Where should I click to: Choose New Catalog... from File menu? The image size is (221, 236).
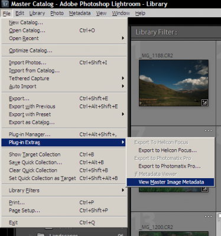point(64,22)
